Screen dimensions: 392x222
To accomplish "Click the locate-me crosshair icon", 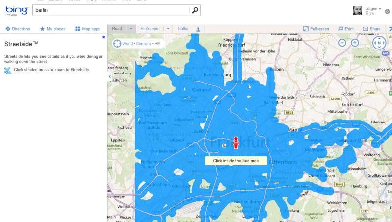I will 117,44.
